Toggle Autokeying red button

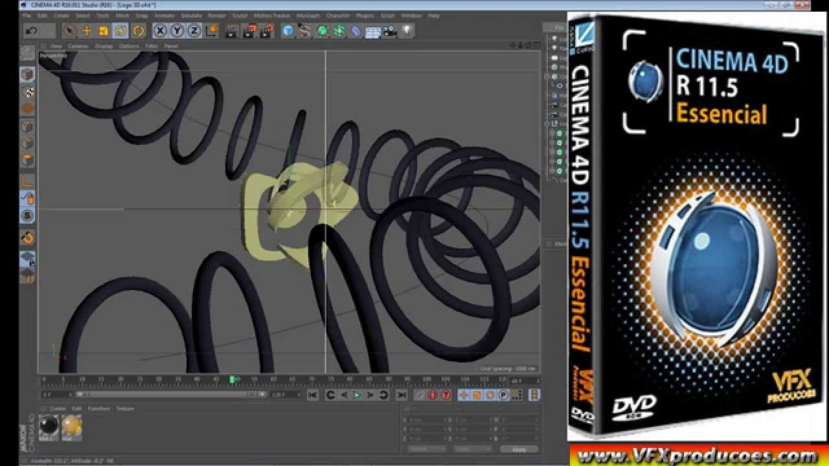(x=433, y=395)
